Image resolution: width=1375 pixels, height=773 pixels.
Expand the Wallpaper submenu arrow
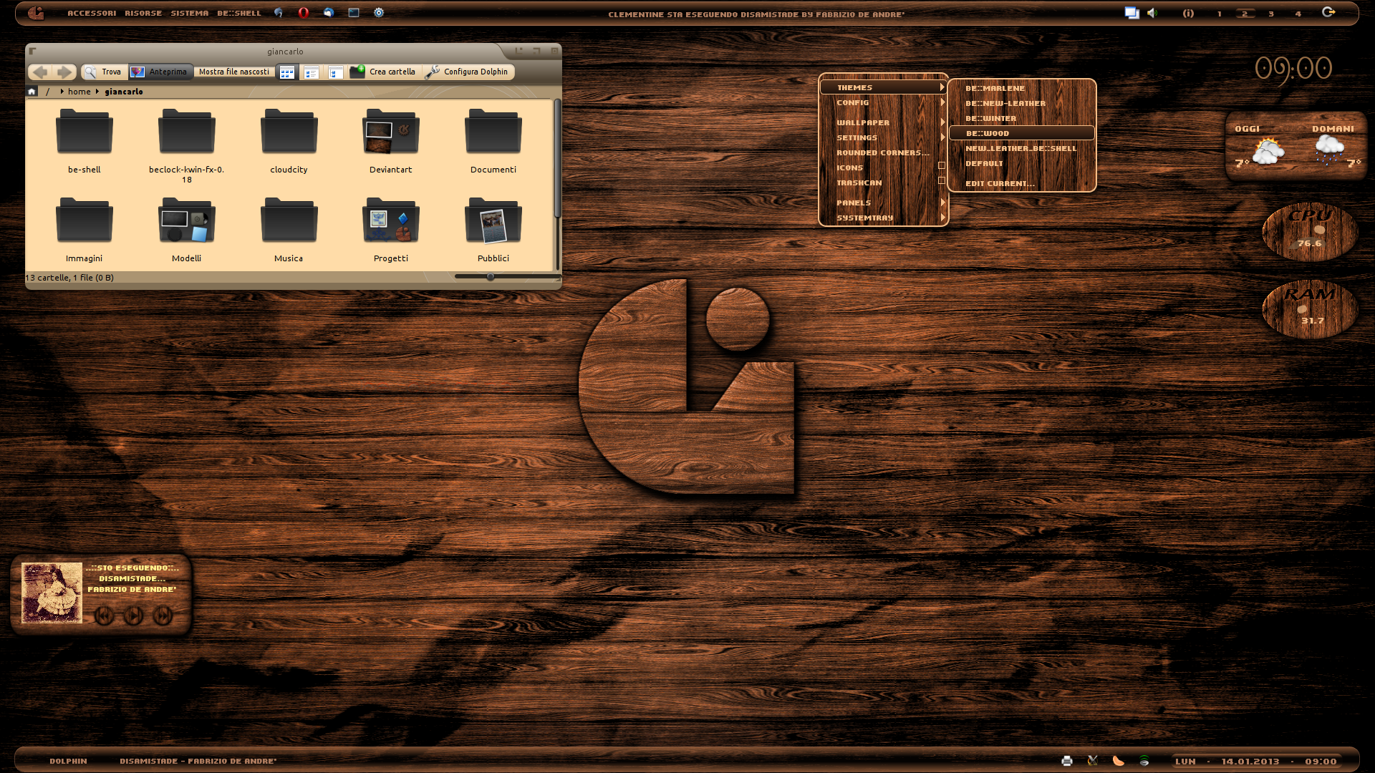coord(942,122)
